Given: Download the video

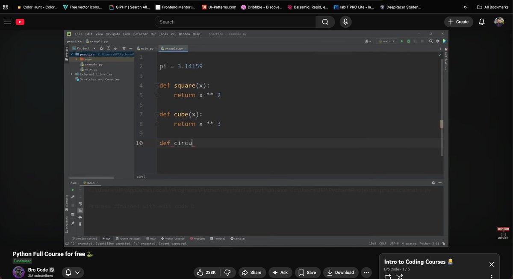Looking at the screenshot, I should click(340, 272).
